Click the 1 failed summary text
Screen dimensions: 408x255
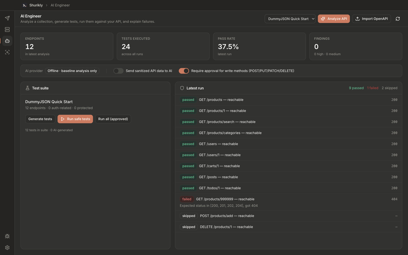click(x=373, y=88)
